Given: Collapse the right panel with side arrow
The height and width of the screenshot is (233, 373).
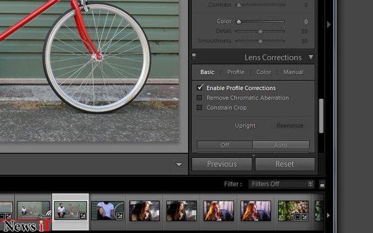Looking at the screenshot, I should [x=329, y=25].
